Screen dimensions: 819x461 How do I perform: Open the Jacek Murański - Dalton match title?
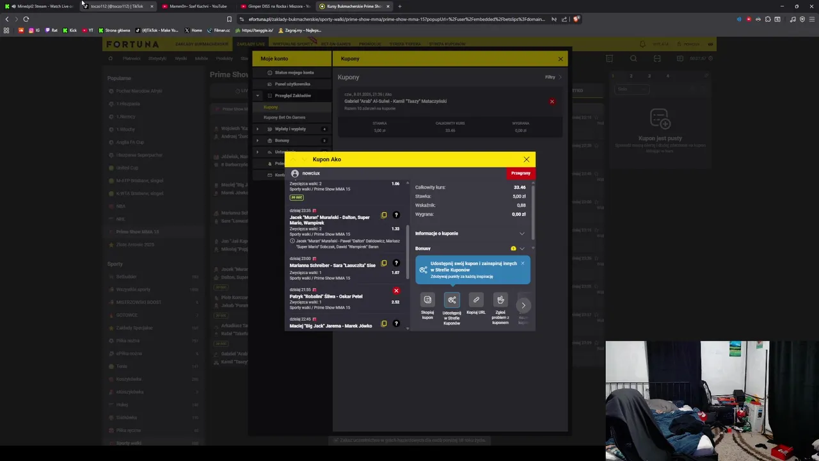click(330, 220)
